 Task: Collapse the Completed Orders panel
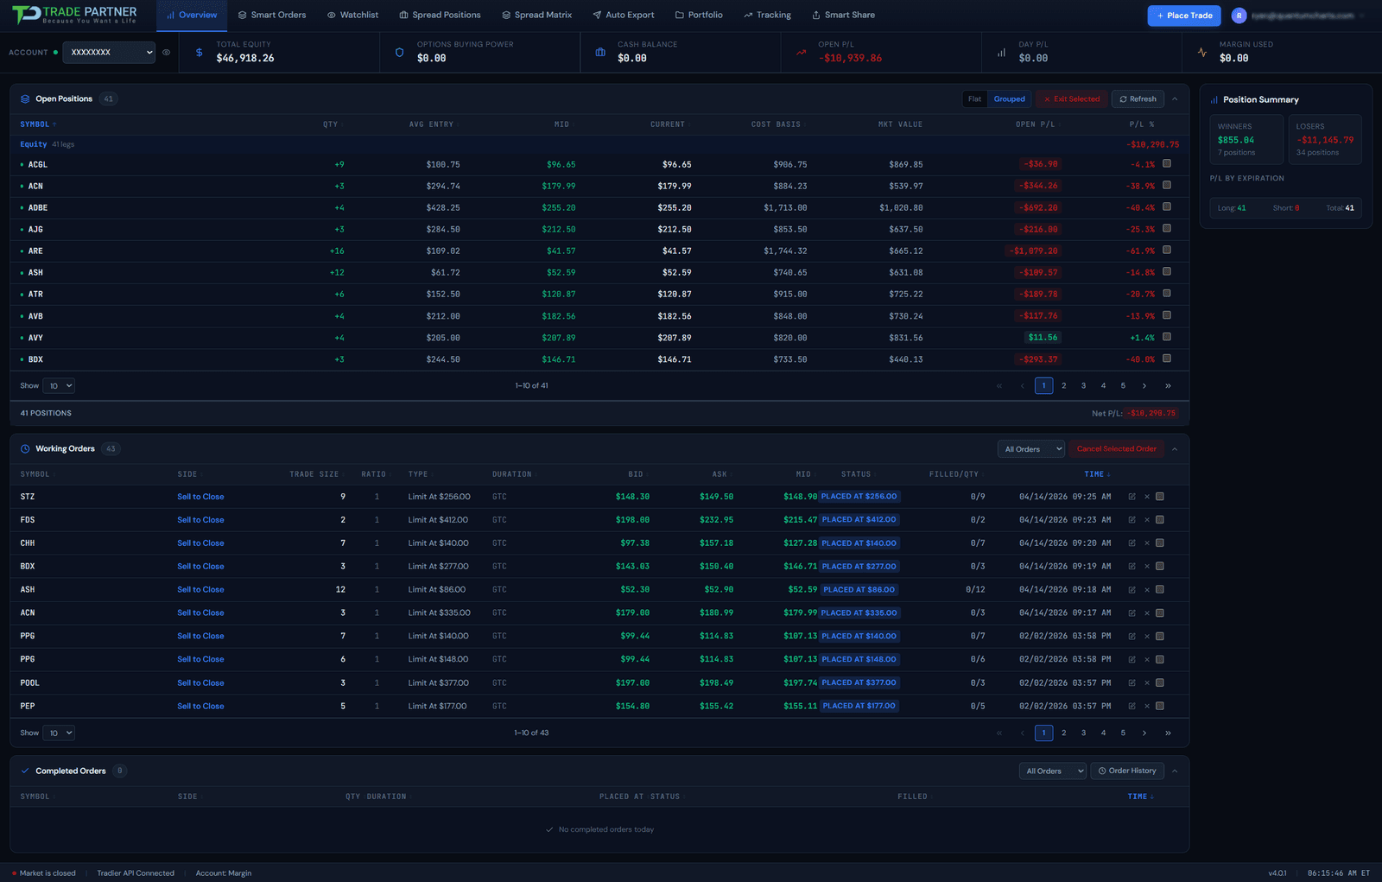1175,771
